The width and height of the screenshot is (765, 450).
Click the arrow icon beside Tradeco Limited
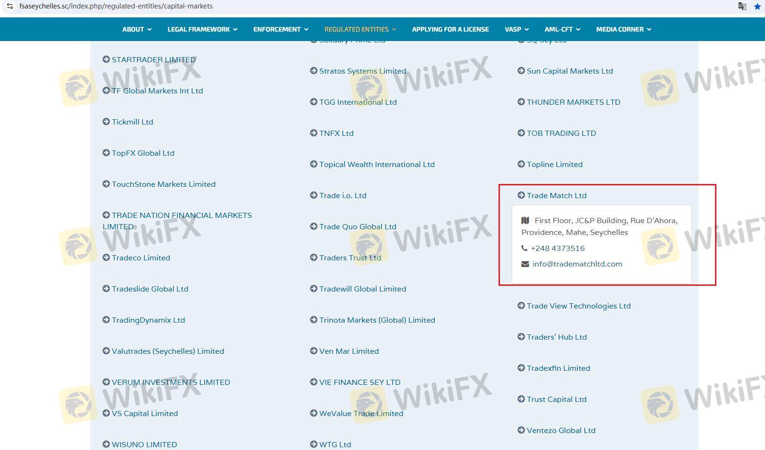106,258
